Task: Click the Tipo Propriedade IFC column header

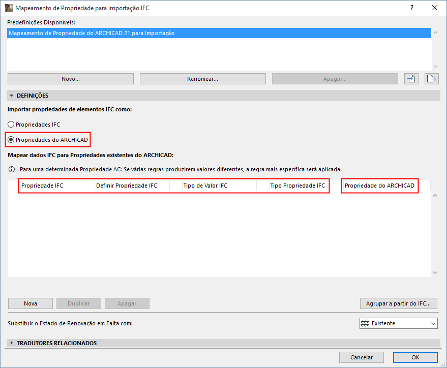Action: click(x=299, y=186)
